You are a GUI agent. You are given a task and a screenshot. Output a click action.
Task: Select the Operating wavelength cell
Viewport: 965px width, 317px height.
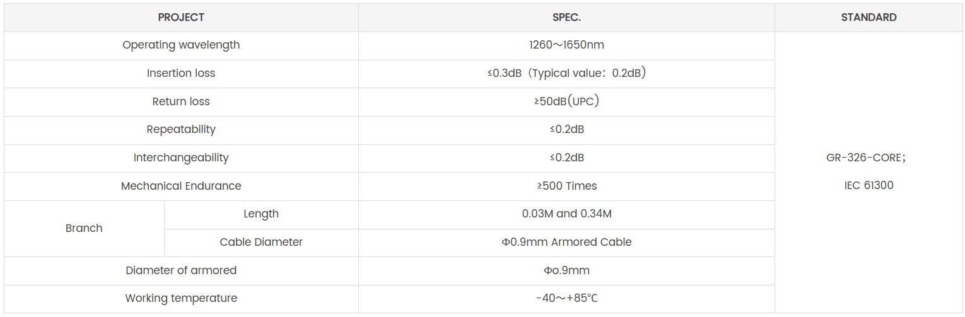pos(181,45)
